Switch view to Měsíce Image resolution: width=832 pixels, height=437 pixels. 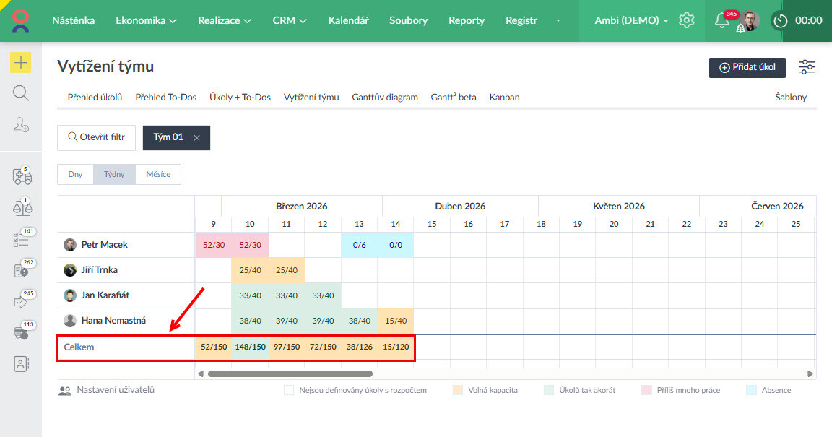point(158,174)
